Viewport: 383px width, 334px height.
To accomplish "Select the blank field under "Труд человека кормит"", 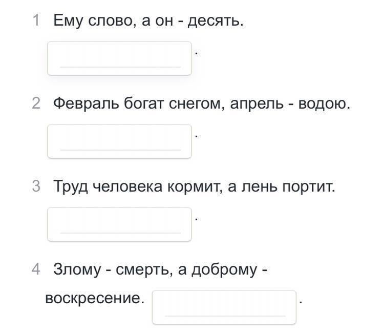I will tap(119, 224).
